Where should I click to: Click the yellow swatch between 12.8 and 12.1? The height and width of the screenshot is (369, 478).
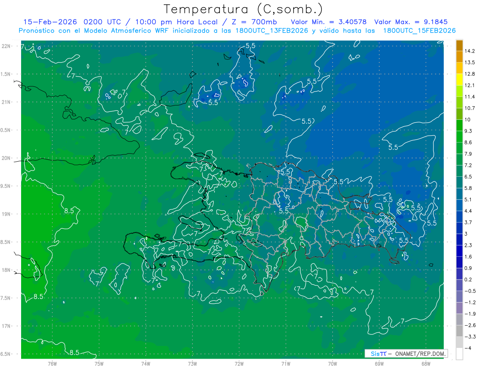(459, 80)
